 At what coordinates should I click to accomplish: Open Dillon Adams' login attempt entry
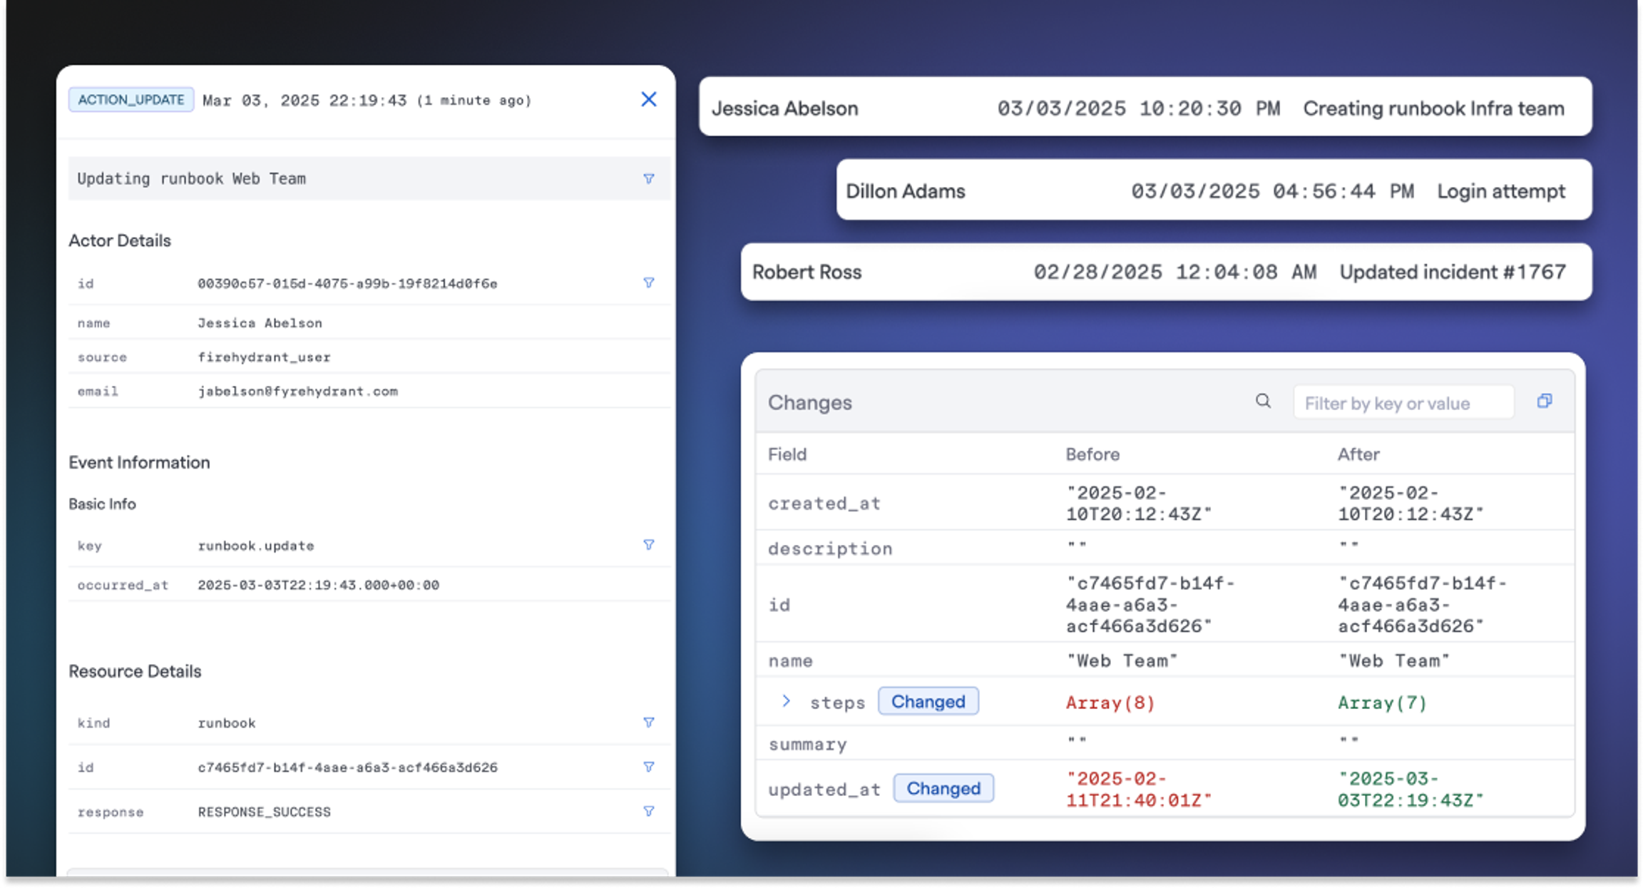(x=1214, y=190)
